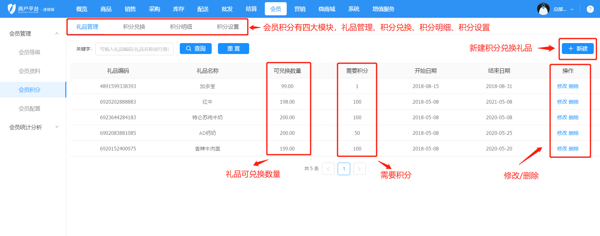Screen dimensions: 600x236
Task: Switch to the 积分兑换 tab
Action: click(x=134, y=27)
